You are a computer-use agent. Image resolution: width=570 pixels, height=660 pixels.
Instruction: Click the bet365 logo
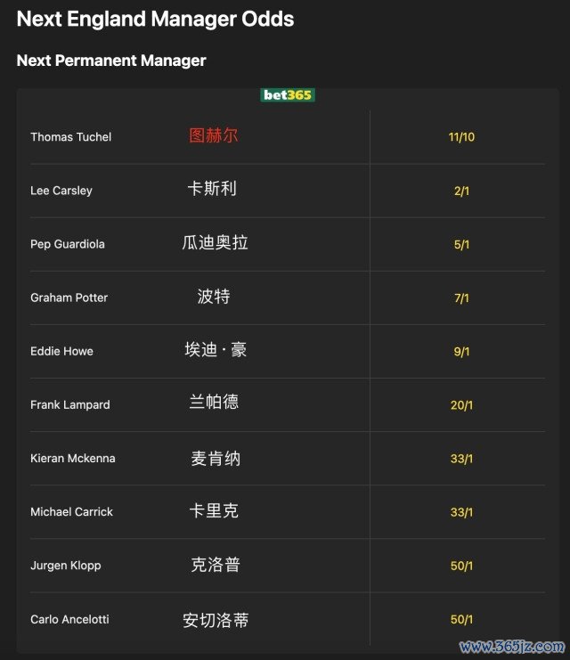coord(288,95)
